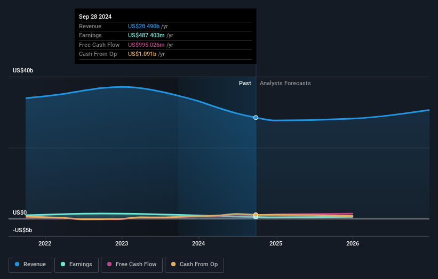Screen dimensions: 438x279
Task: Click the 2025 x-axis label
Action: click(276, 243)
